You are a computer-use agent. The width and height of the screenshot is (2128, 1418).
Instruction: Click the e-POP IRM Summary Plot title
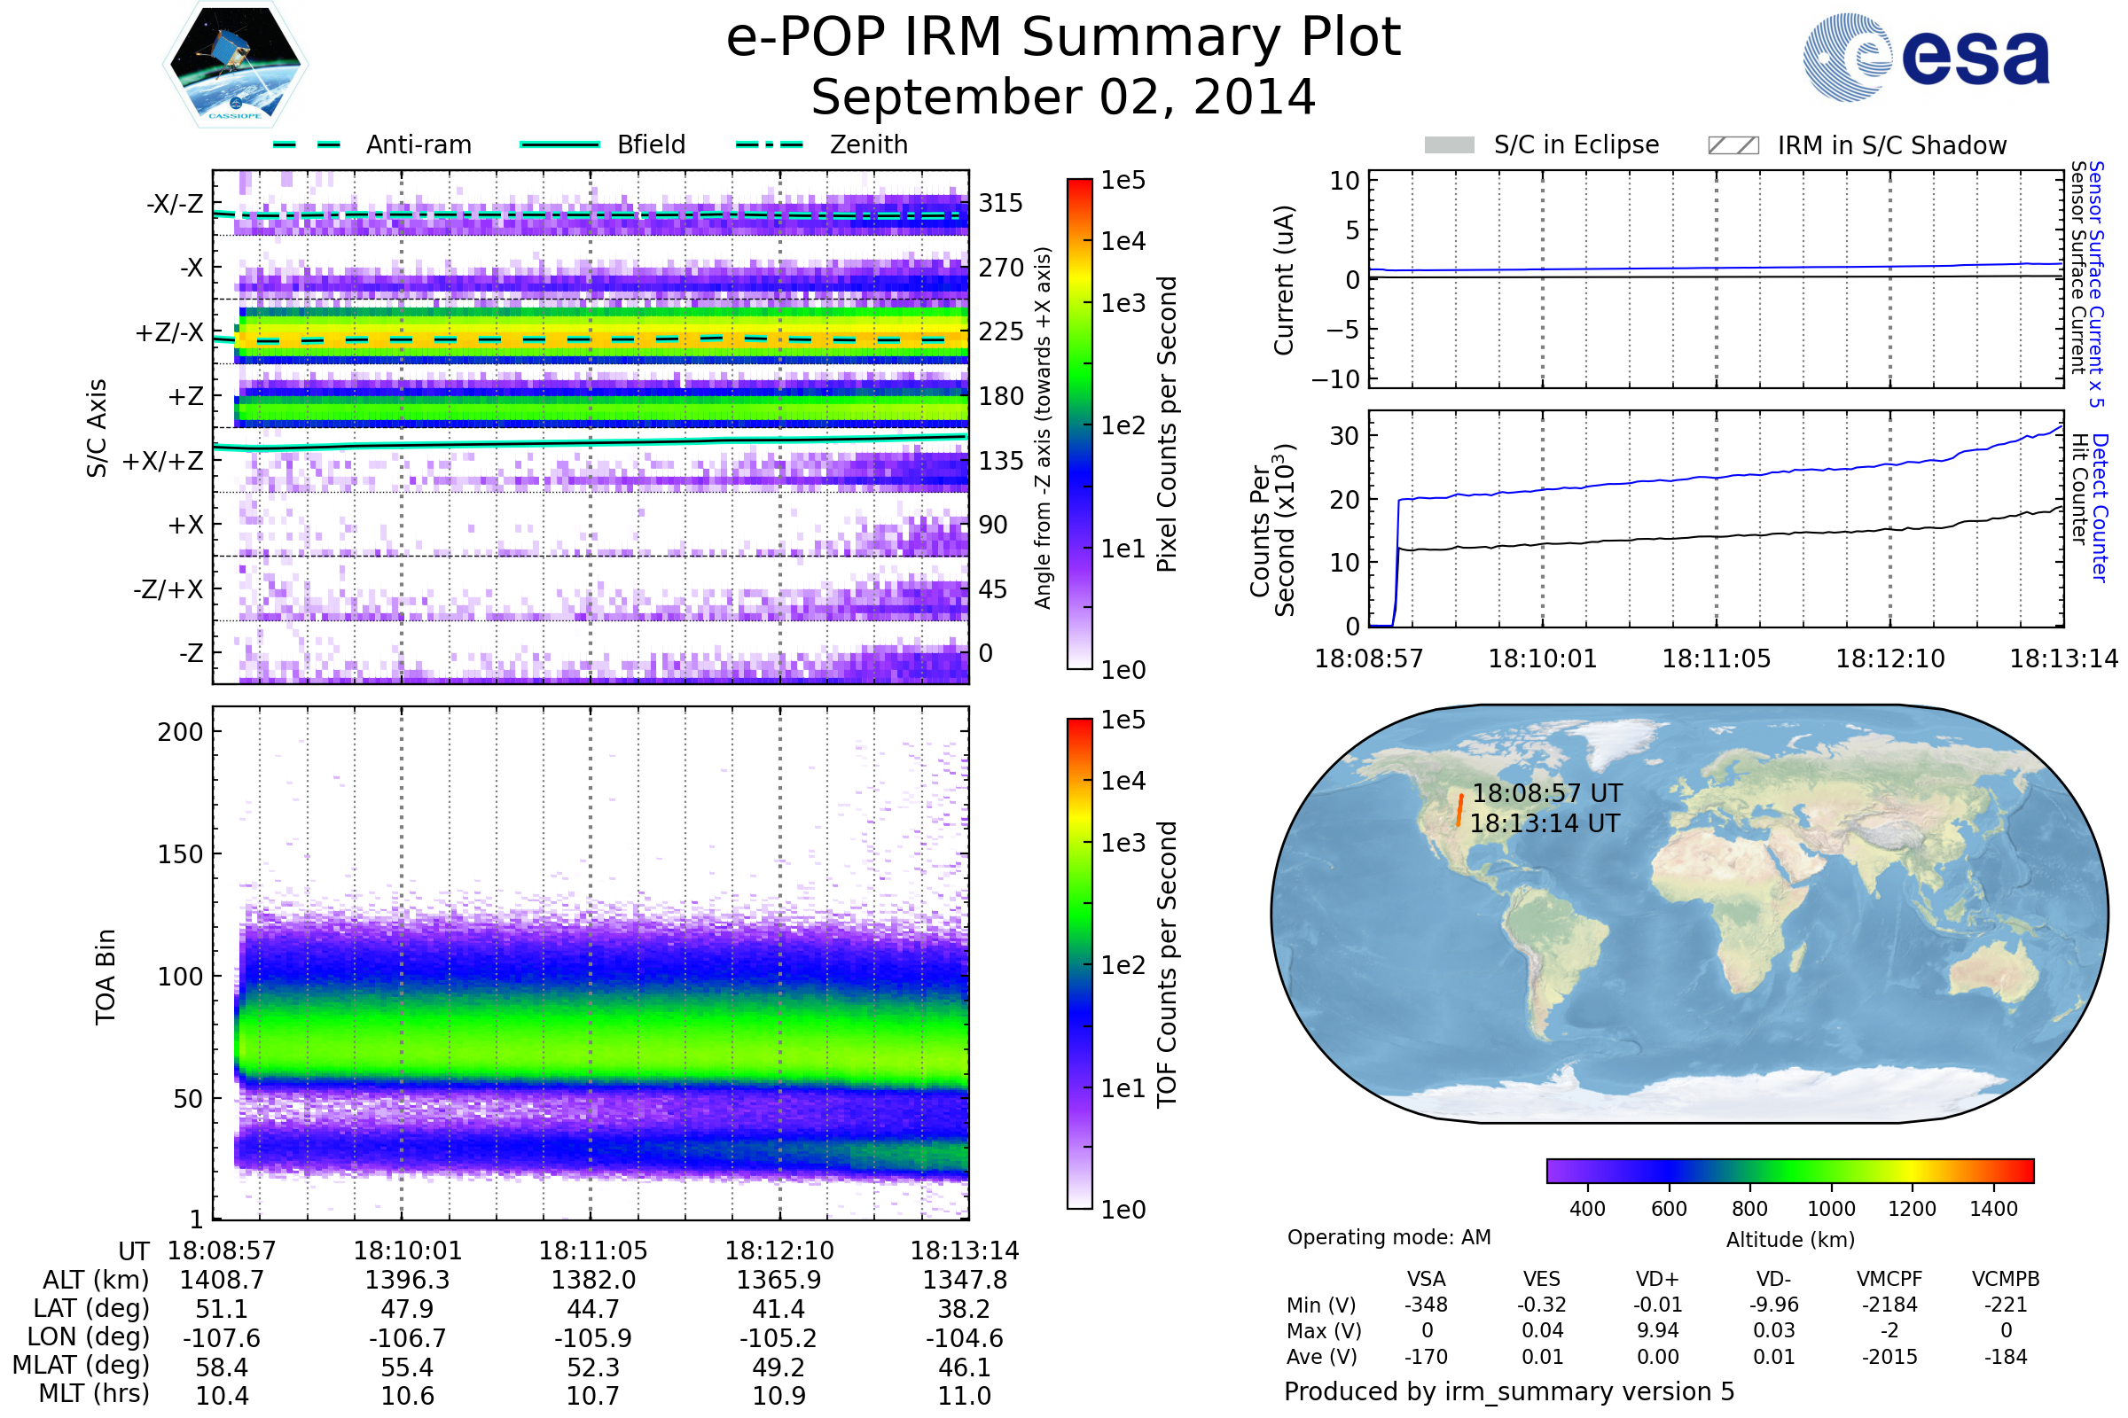click(x=1063, y=38)
